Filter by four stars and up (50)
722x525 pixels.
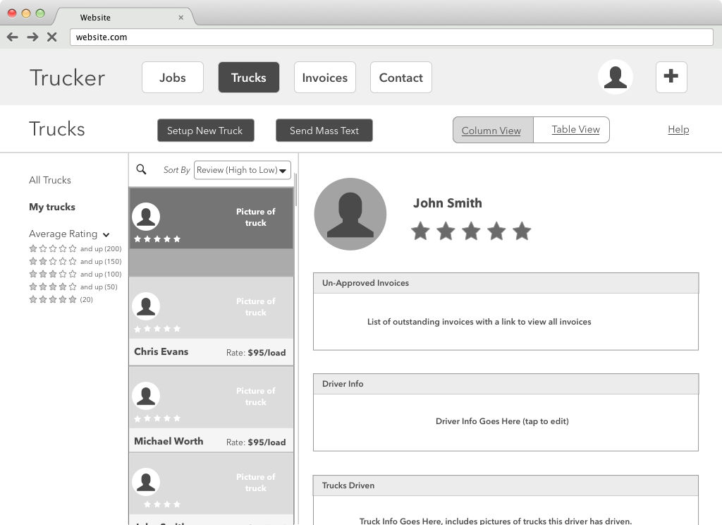(x=73, y=286)
